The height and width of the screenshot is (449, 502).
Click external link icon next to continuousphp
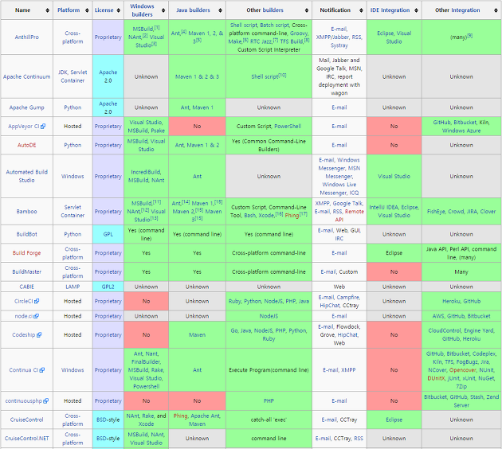[x=45, y=401]
